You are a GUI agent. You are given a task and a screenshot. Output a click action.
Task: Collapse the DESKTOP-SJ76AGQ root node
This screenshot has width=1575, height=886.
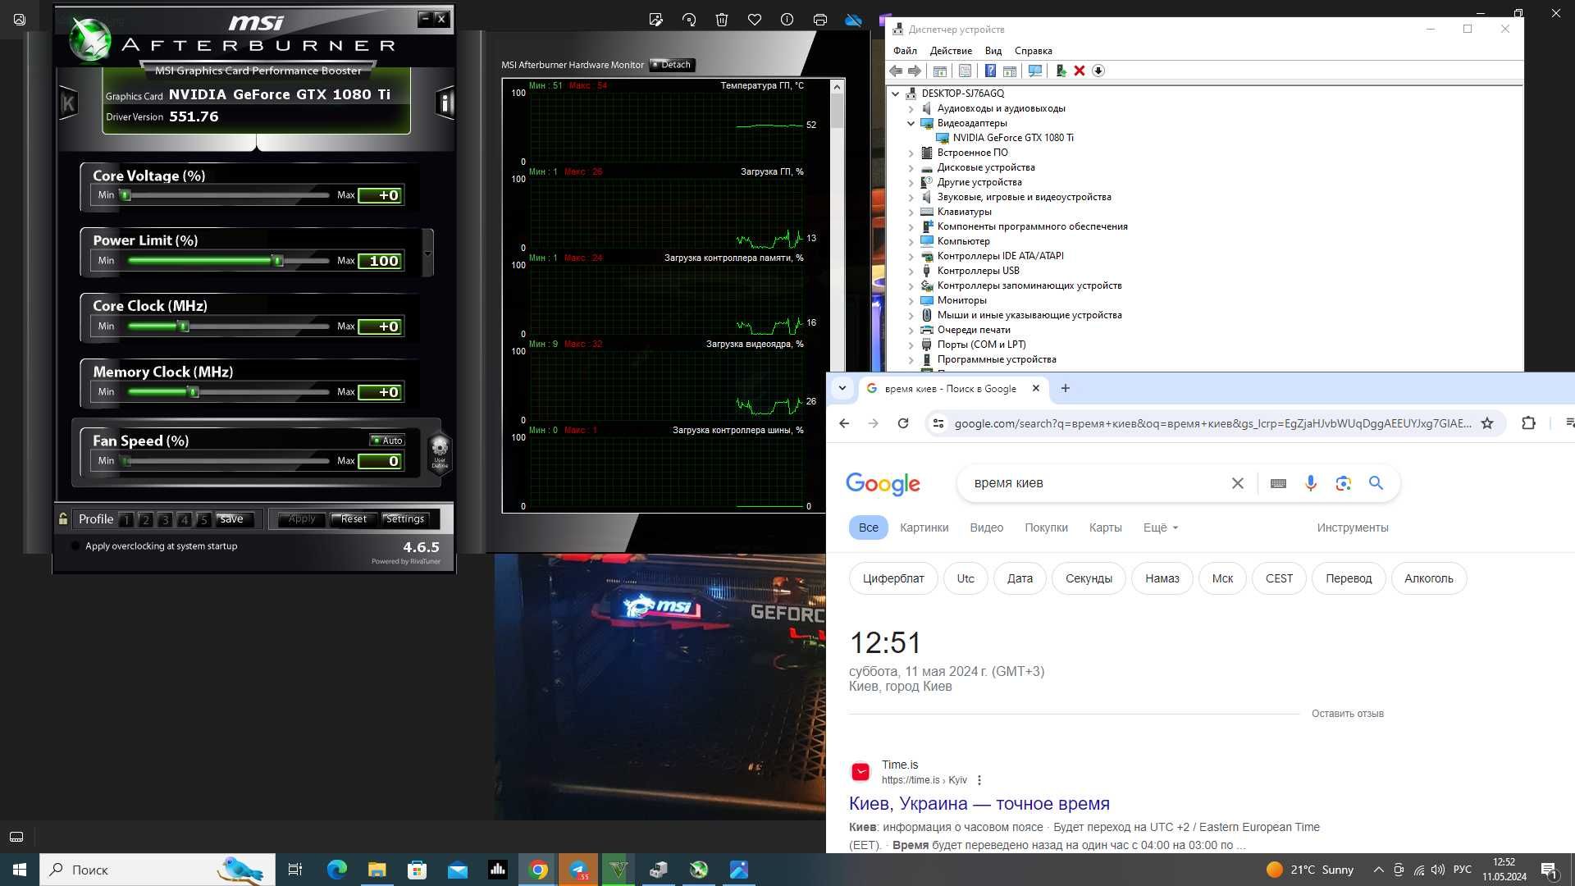tap(896, 94)
